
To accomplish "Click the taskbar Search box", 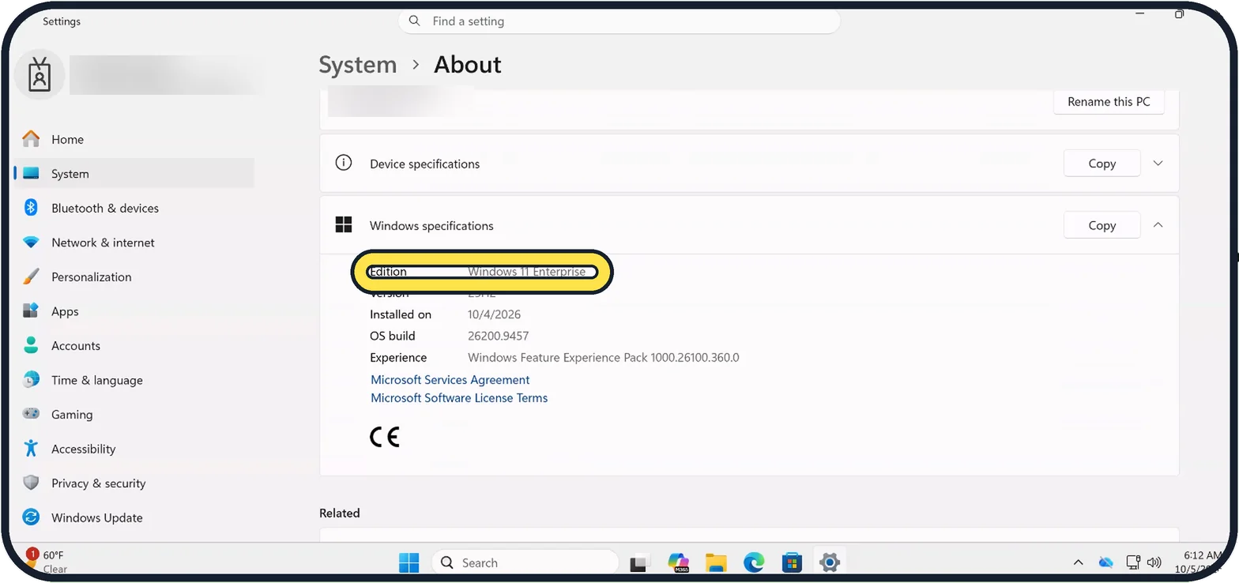I will click(525, 562).
